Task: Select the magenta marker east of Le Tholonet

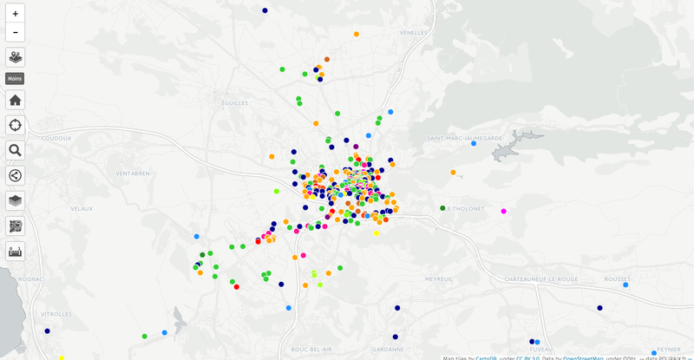Action: [504, 211]
